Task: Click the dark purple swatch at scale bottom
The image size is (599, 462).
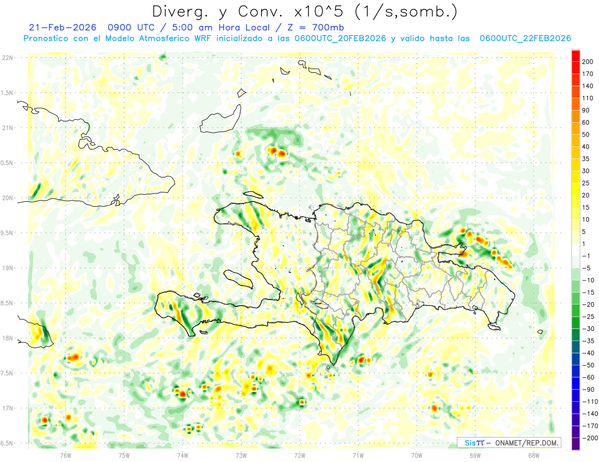Action: 576,444
